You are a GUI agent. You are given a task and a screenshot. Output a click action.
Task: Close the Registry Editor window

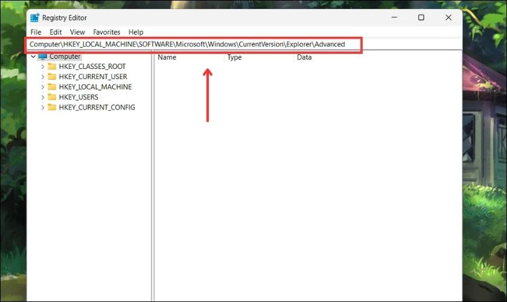[448, 18]
